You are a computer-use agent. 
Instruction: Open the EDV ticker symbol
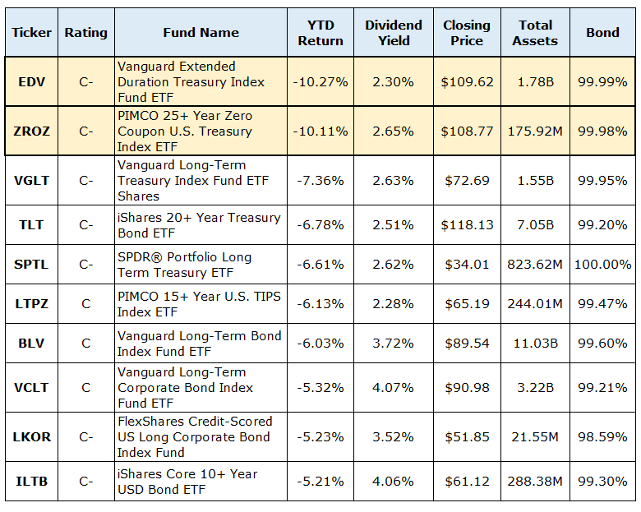[x=32, y=82]
